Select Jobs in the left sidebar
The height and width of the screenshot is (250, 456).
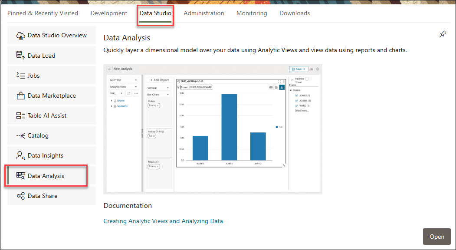coord(33,75)
